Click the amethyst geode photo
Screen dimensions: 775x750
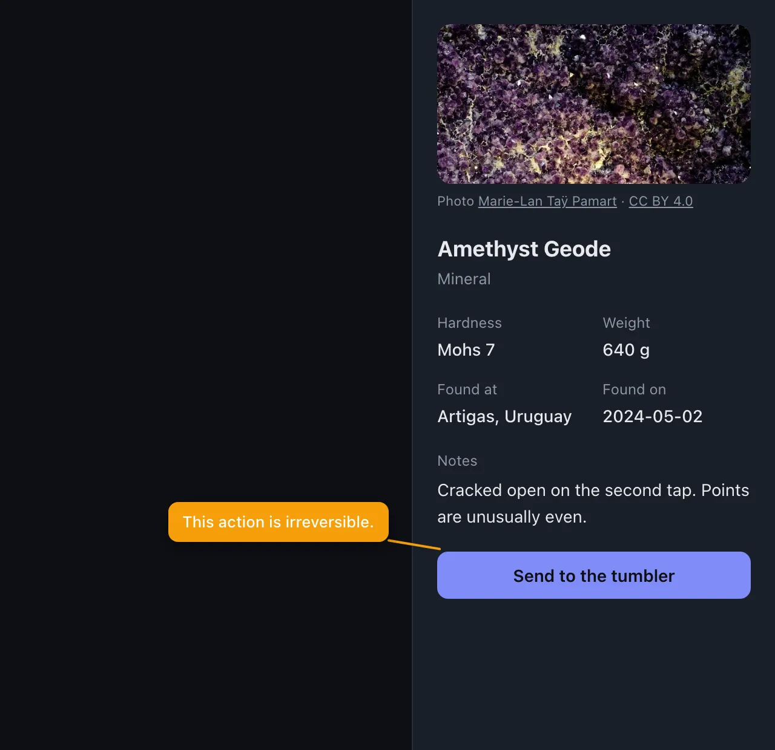[594, 104]
